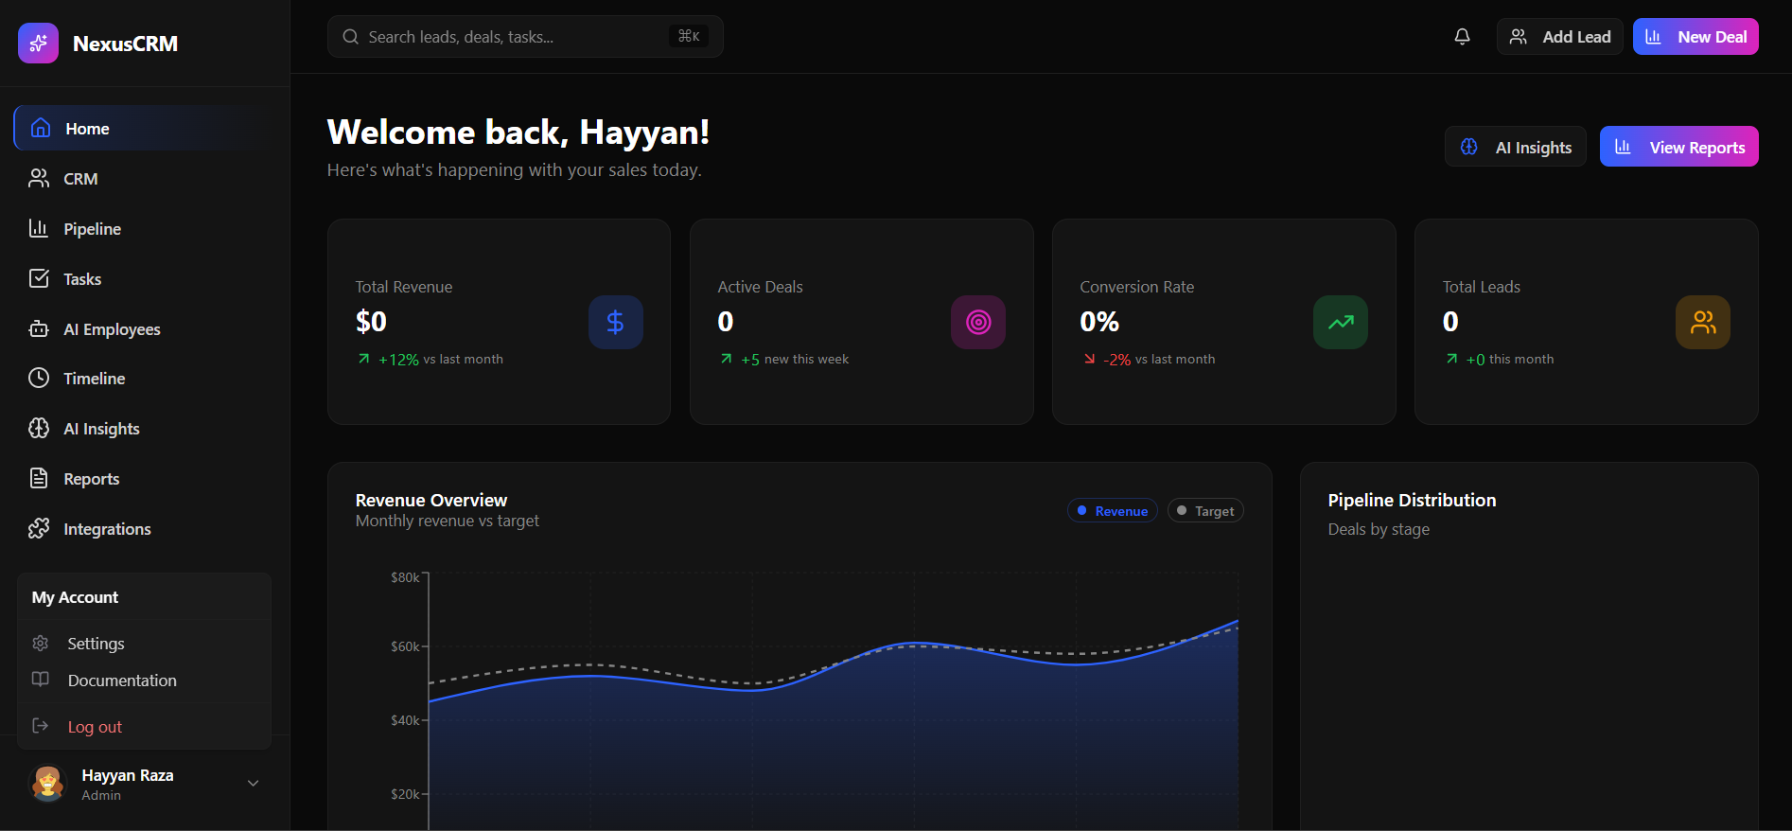Toggle the Target series legend chip

pos(1205,511)
